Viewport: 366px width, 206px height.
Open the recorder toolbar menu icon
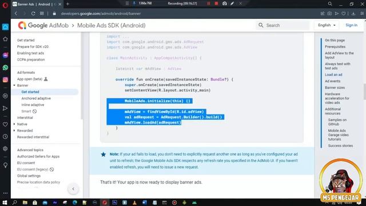point(127,3)
